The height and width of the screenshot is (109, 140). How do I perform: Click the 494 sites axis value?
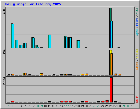(4, 52)
